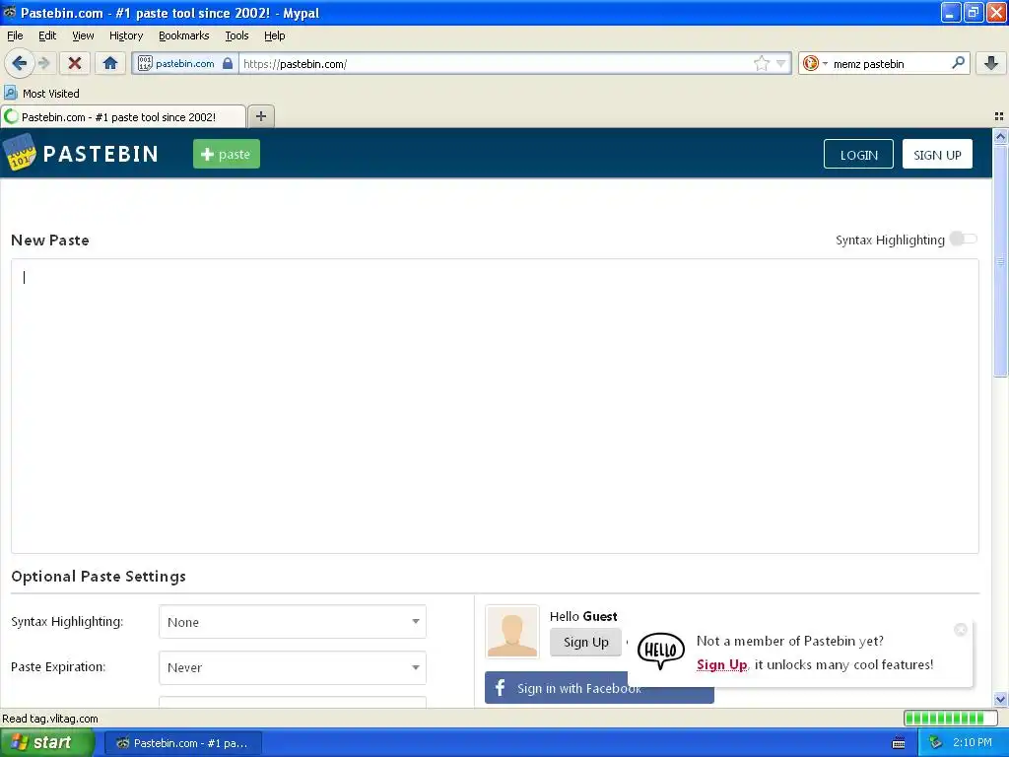
Task: Click the pastebin.com site identity icon
Action: [x=146, y=63]
